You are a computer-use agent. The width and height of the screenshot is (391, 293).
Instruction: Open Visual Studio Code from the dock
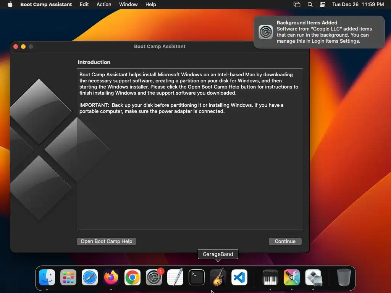[239, 277]
